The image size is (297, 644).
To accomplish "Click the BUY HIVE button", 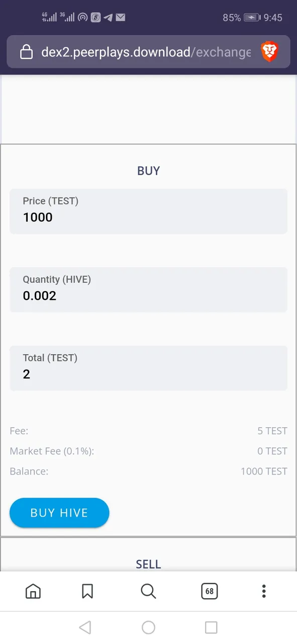I will [59, 513].
